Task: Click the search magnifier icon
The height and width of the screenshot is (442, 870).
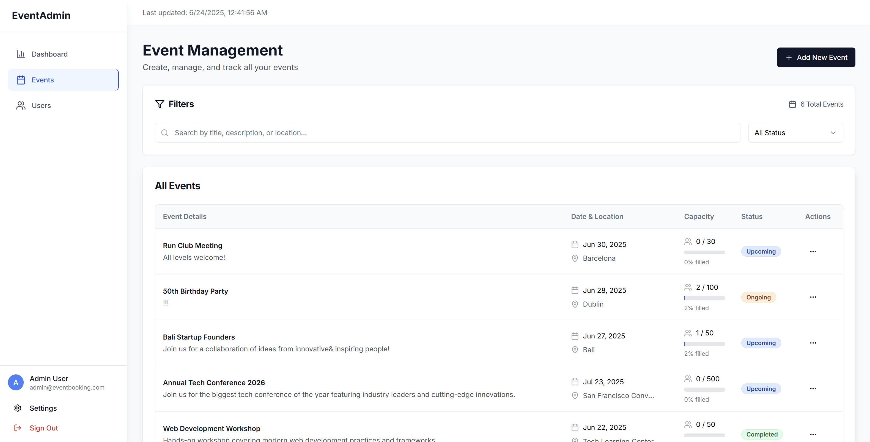Action: [165, 133]
